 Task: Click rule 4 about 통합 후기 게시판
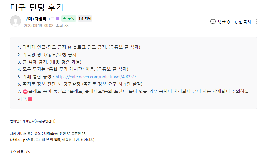click(73, 69)
